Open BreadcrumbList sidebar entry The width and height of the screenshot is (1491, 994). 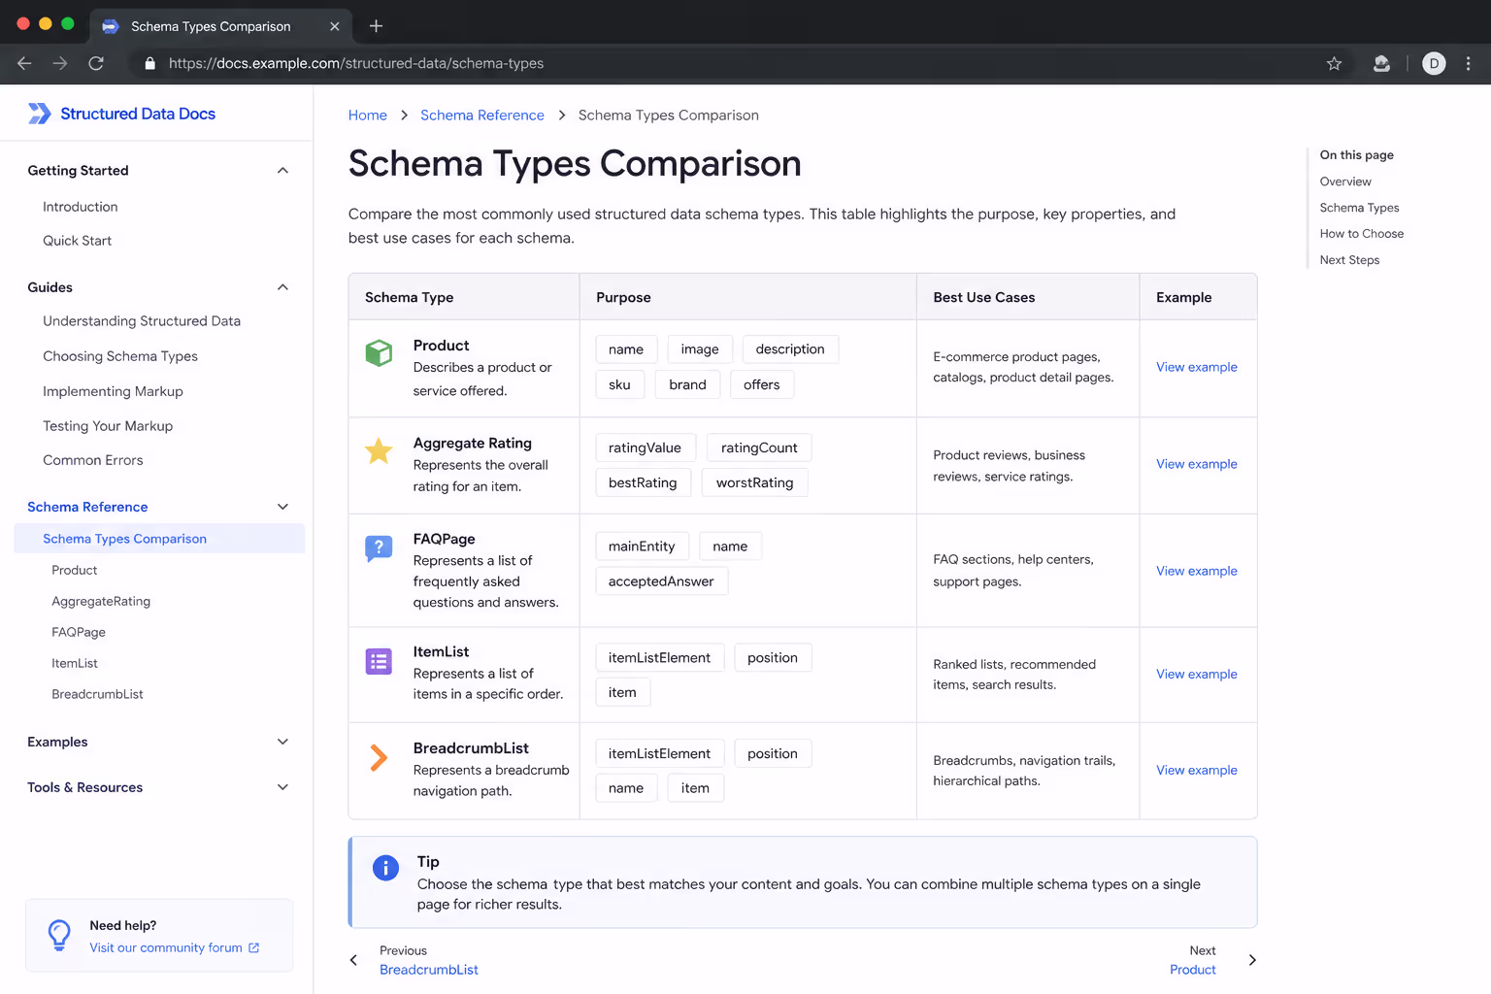pos(97,694)
